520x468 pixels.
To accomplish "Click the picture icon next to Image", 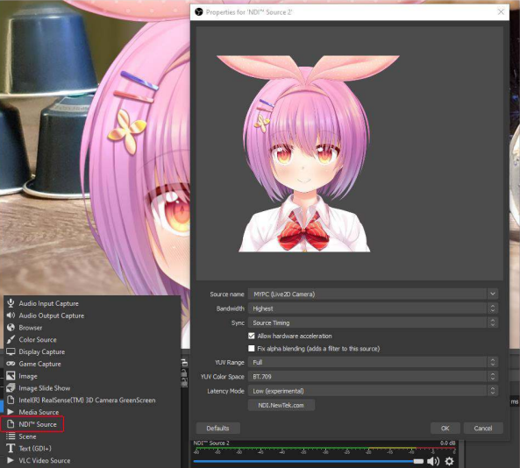I will (x=11, y=375).
